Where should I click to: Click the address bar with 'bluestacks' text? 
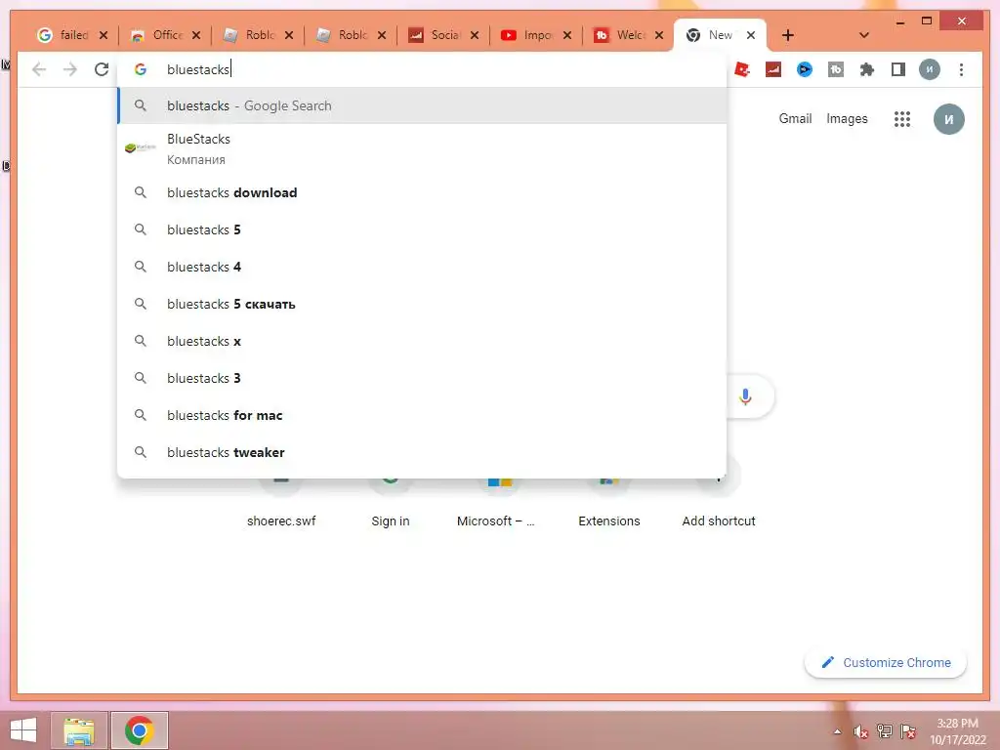click(x=421, y=69)
